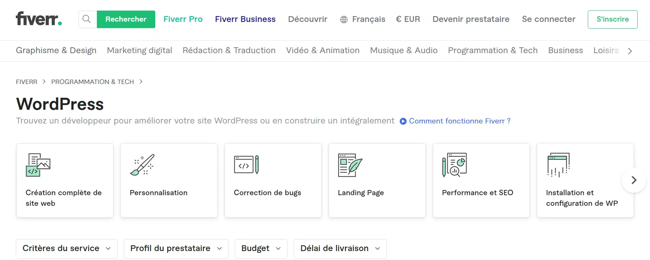The width and height of the screenshot is (650, 260).
Task: Expand the Budget filter dropdown
Action: tap(261, 249)
